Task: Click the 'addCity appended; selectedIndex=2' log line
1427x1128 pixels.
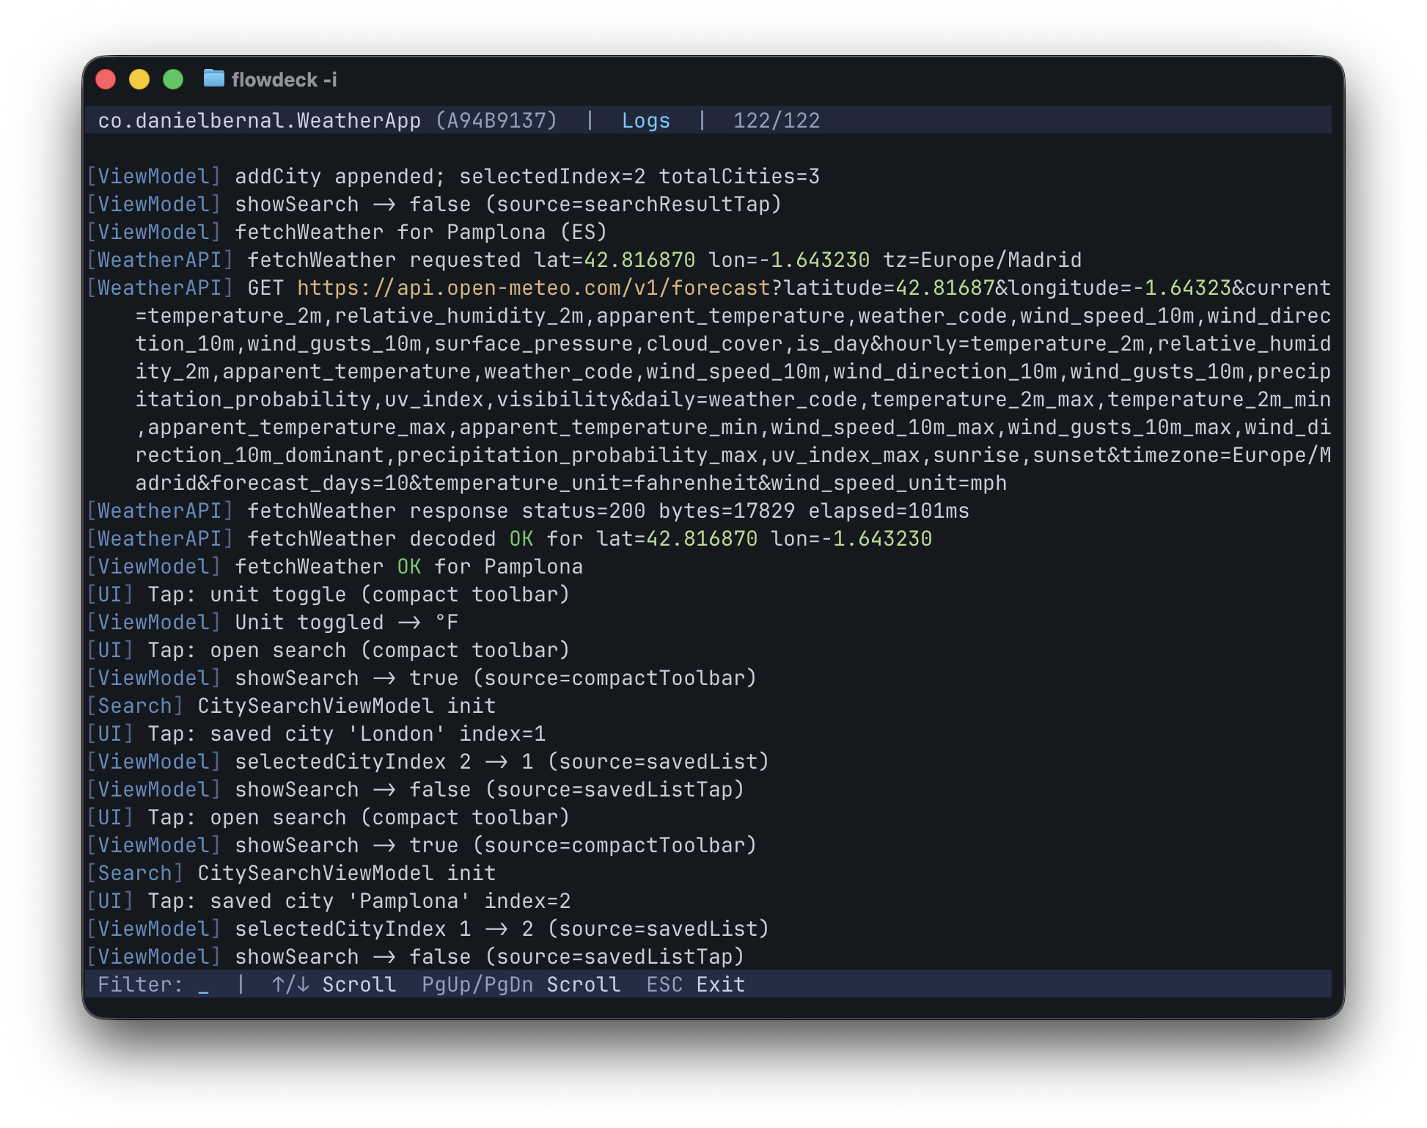Action: (x=453, y=176)
